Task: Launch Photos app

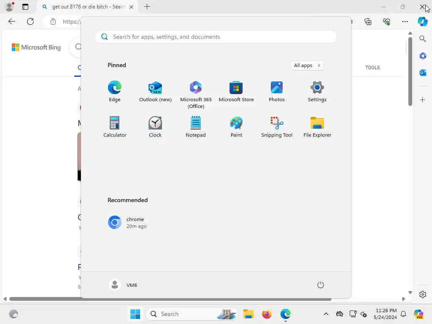Action: pos(277,92)
